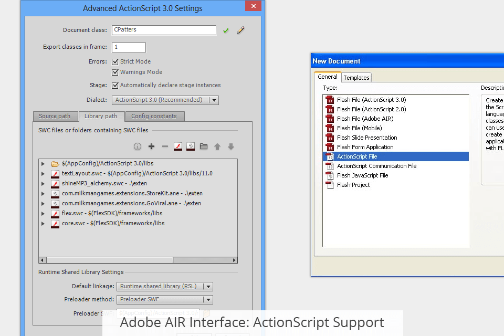This screenshot has width=504, height=336.
Task: Select 'Flash File (Adobe AIR)' type entry
Action: point(396,119)
